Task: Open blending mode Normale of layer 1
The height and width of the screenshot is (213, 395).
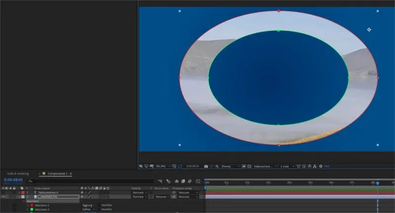Action: (140, 193)
